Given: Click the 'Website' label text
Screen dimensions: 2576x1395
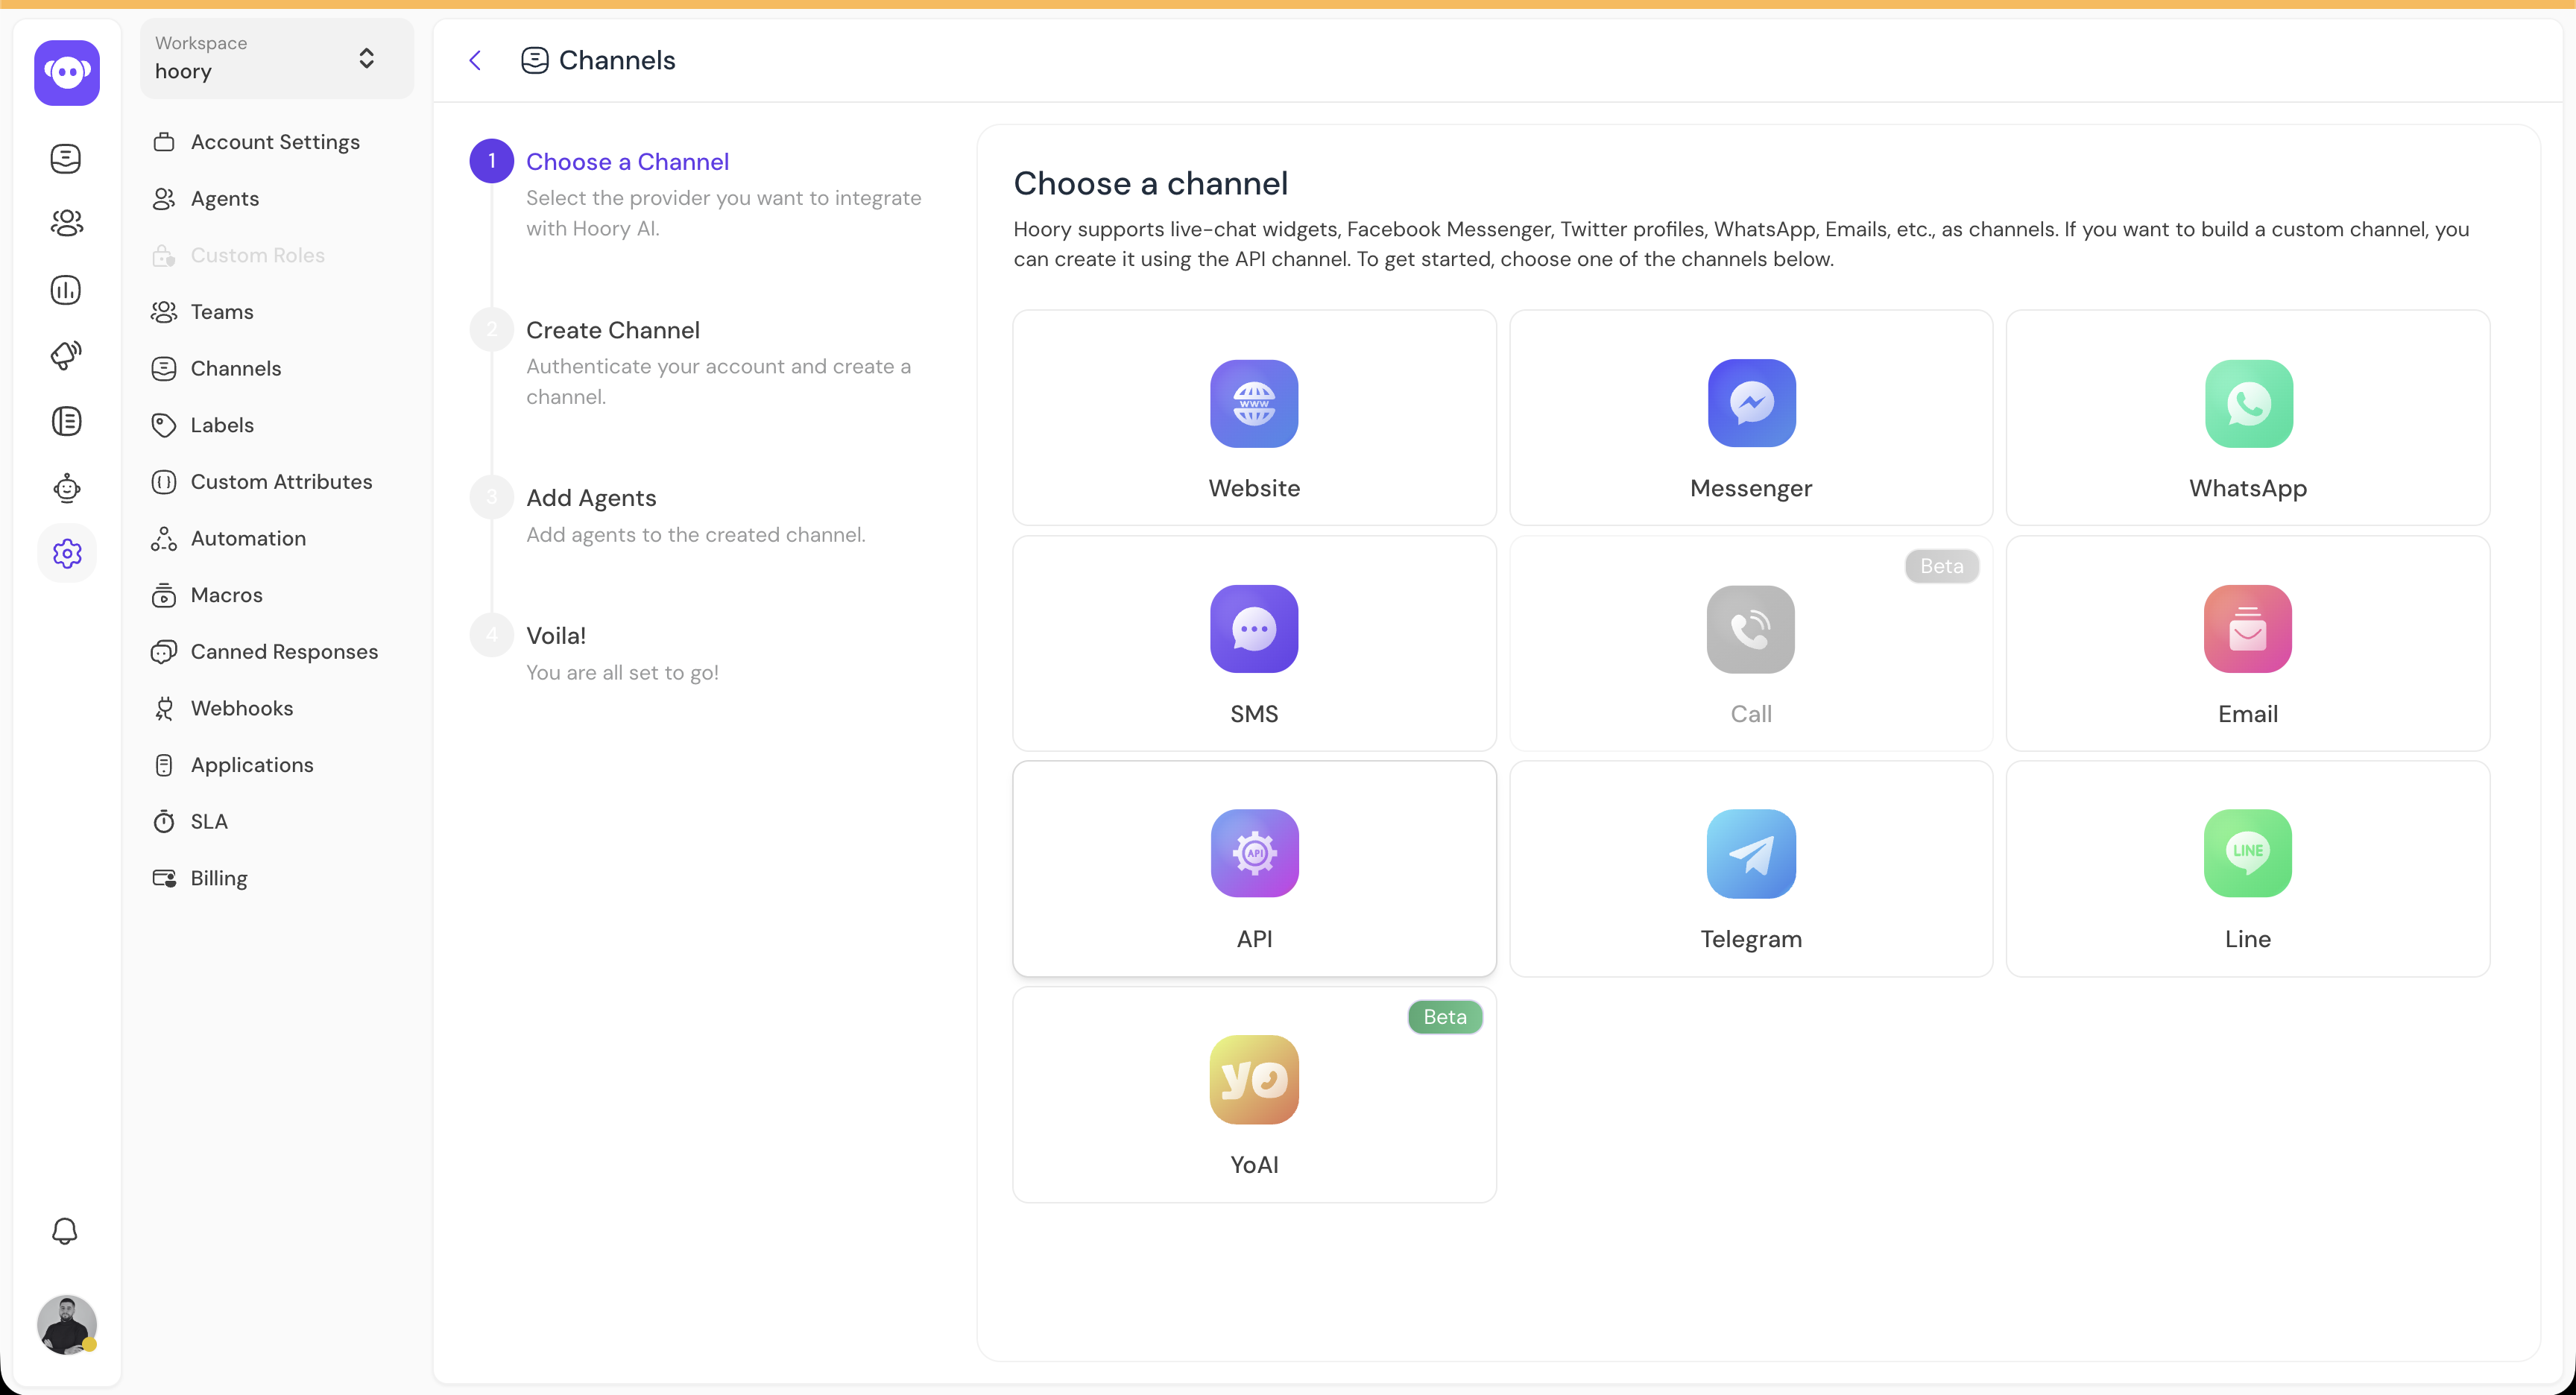Looking at the screenshot, I should 1254,488.
